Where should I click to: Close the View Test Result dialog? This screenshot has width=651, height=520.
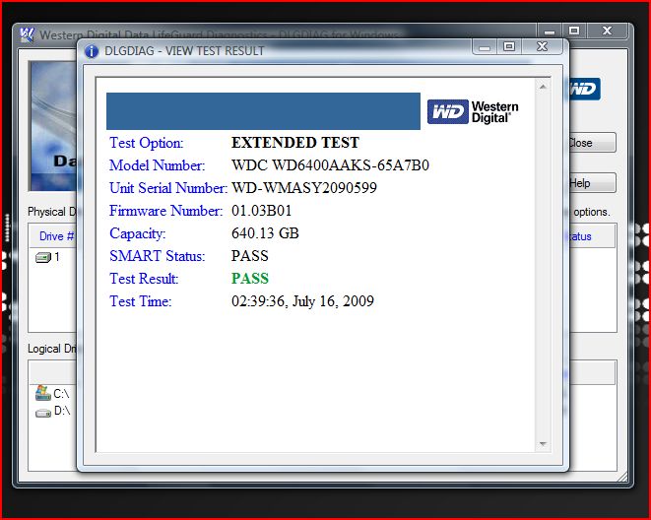[x=543, y=46]
